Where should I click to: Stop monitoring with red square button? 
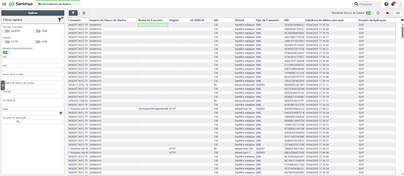[x=387, y=13]
